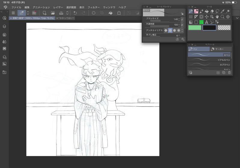Open film strip panel in left sidebar
The image size is (240, 168).
(x=5, y=49)
